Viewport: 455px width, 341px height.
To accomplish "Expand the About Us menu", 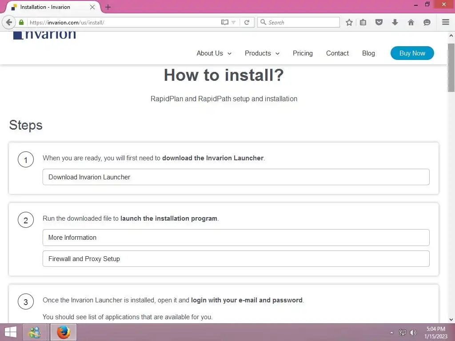I will pyautogui.click(x=214, y=53).
